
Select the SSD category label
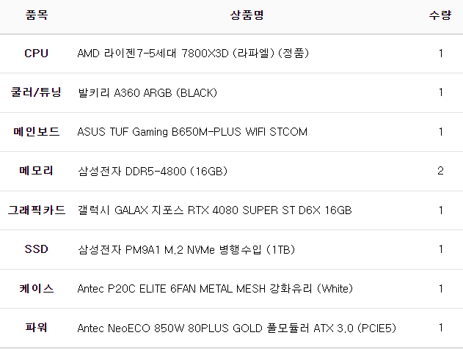[36, 249]
